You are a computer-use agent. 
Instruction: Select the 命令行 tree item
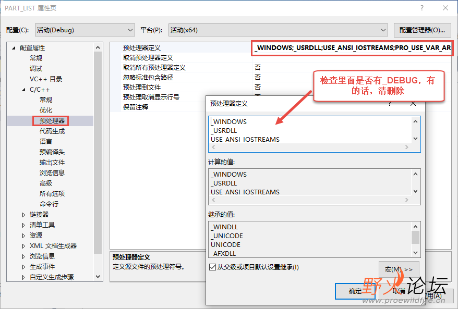49,204
